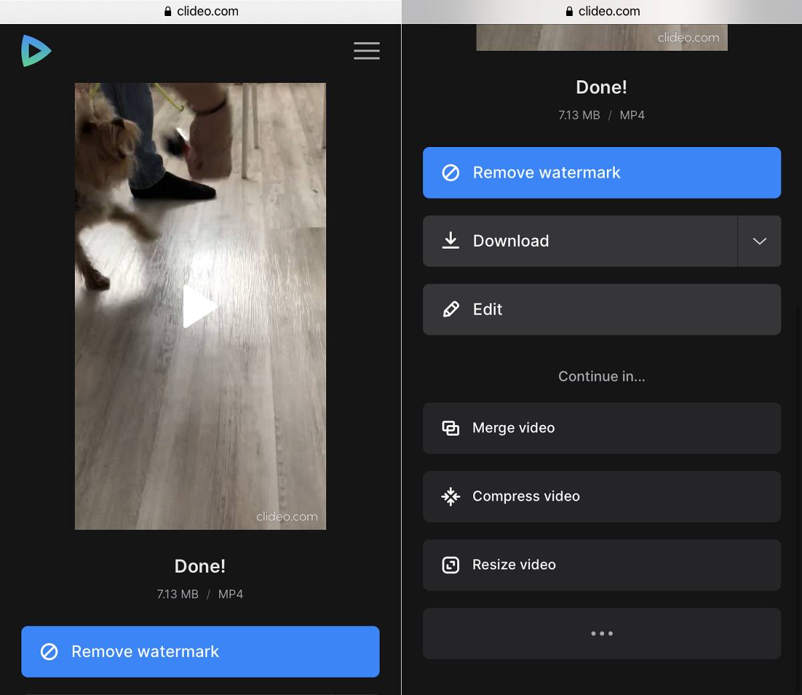This screenshot has width=802, height=695.
Task: Open the hamburger menu at top right
Action: [x=366, y=51]
